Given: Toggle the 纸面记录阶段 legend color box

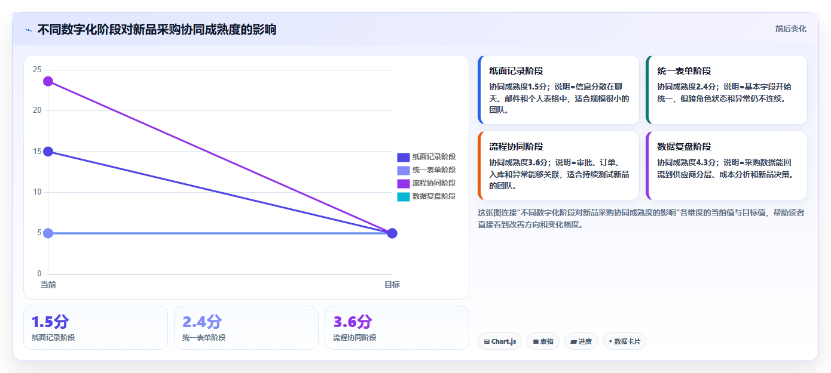Looking at the screenshot, I should tap(404, 157).
